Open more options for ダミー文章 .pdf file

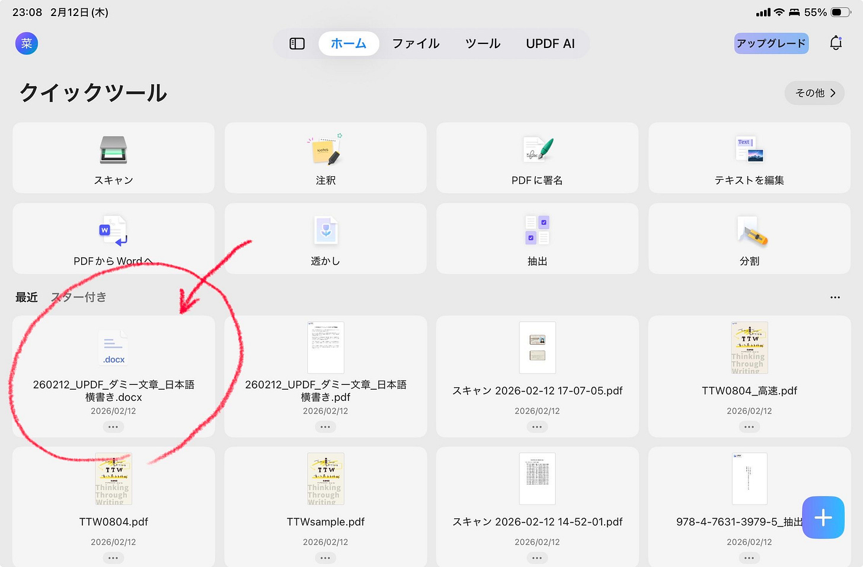(325, 426)
